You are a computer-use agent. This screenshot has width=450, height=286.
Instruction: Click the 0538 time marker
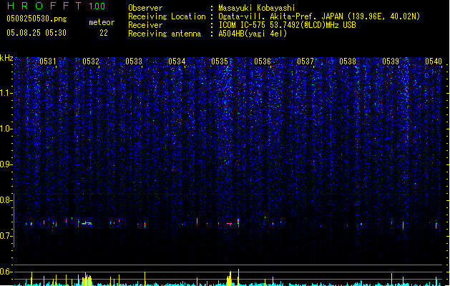tap(348, 61)
